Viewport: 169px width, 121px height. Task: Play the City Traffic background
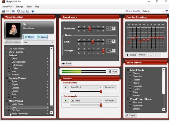(x=66, y=101)
